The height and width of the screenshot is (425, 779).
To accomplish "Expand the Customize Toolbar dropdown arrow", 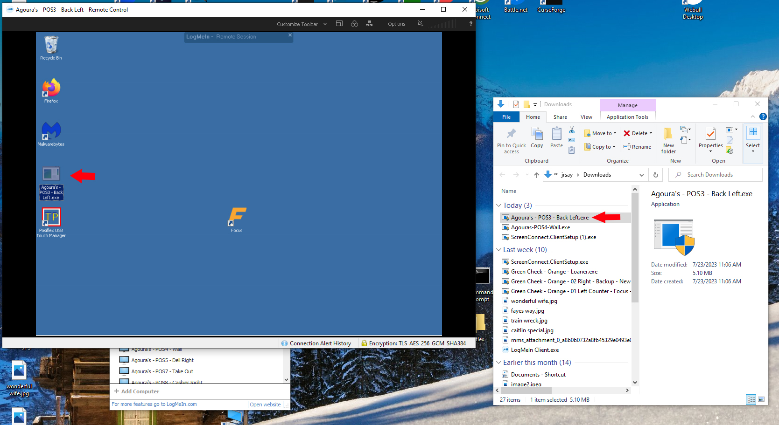I will click(x=325, y=24).
